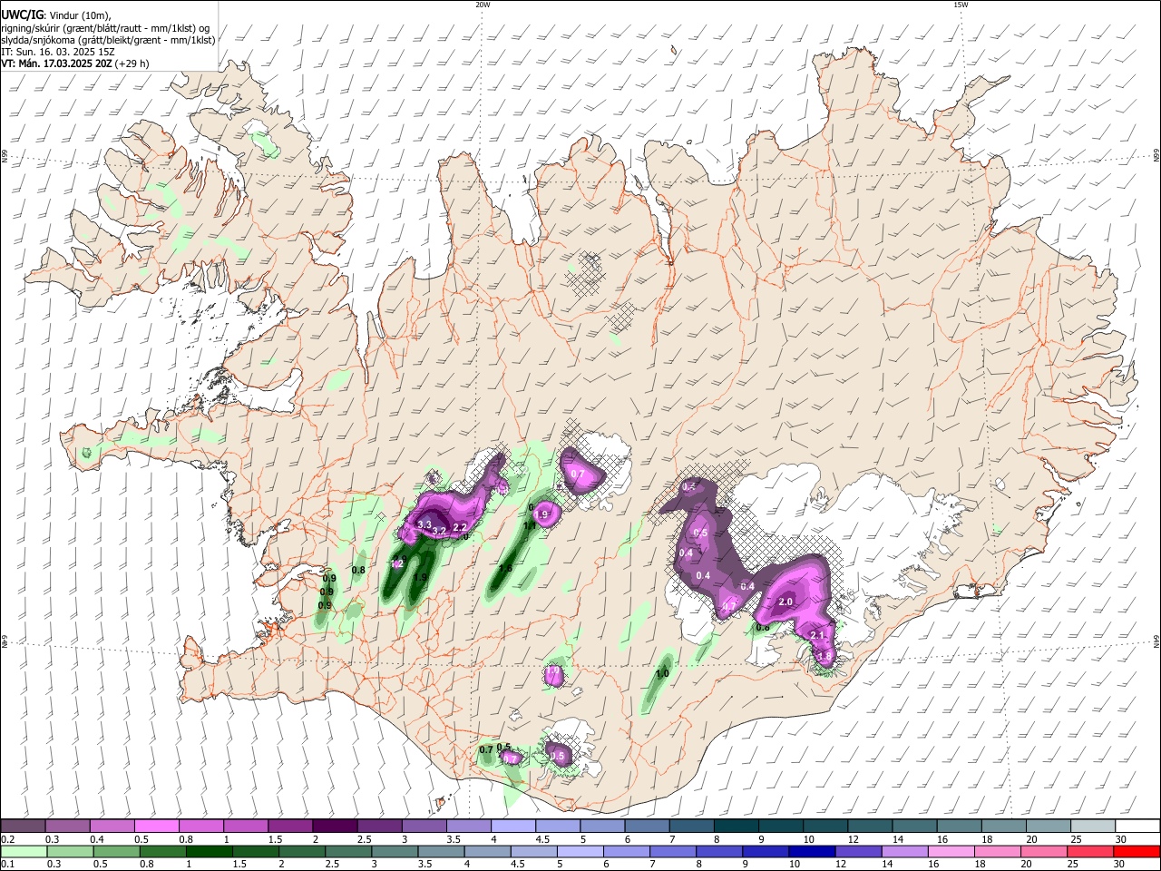Pick the bright red bottom-row swatch at 30
Image resolution: width=1161 pixels, height=871 pixels.
pos(1136,851)
